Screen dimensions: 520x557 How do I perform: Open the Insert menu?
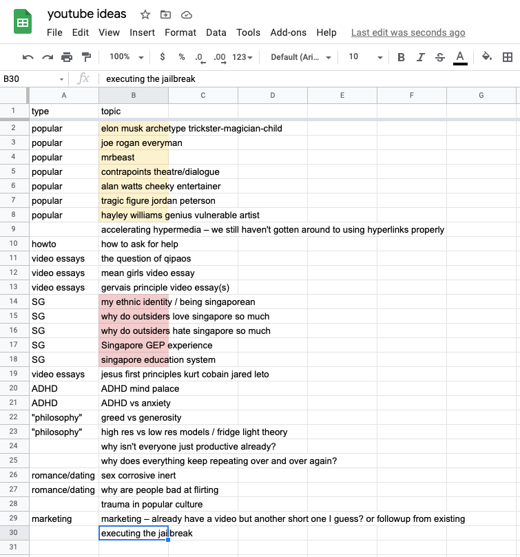click(142, 32)
